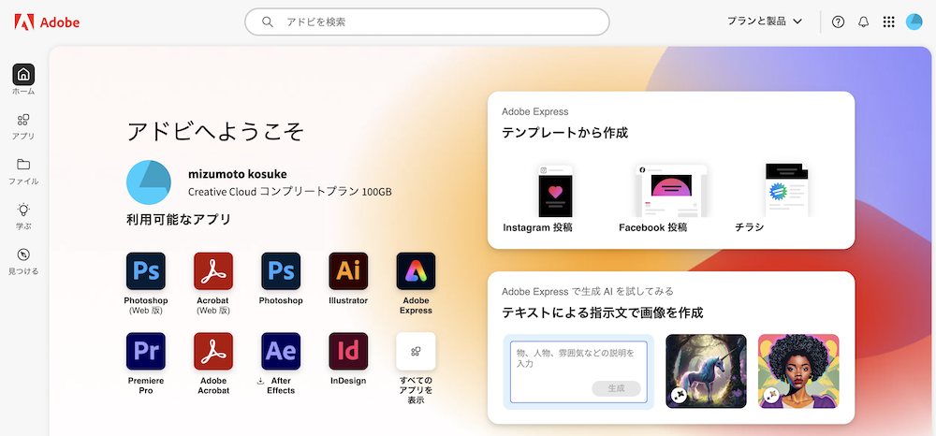Open the account profile avatar menu
Viewport: 936px width, 436px height.
click(x=914, y=22)
